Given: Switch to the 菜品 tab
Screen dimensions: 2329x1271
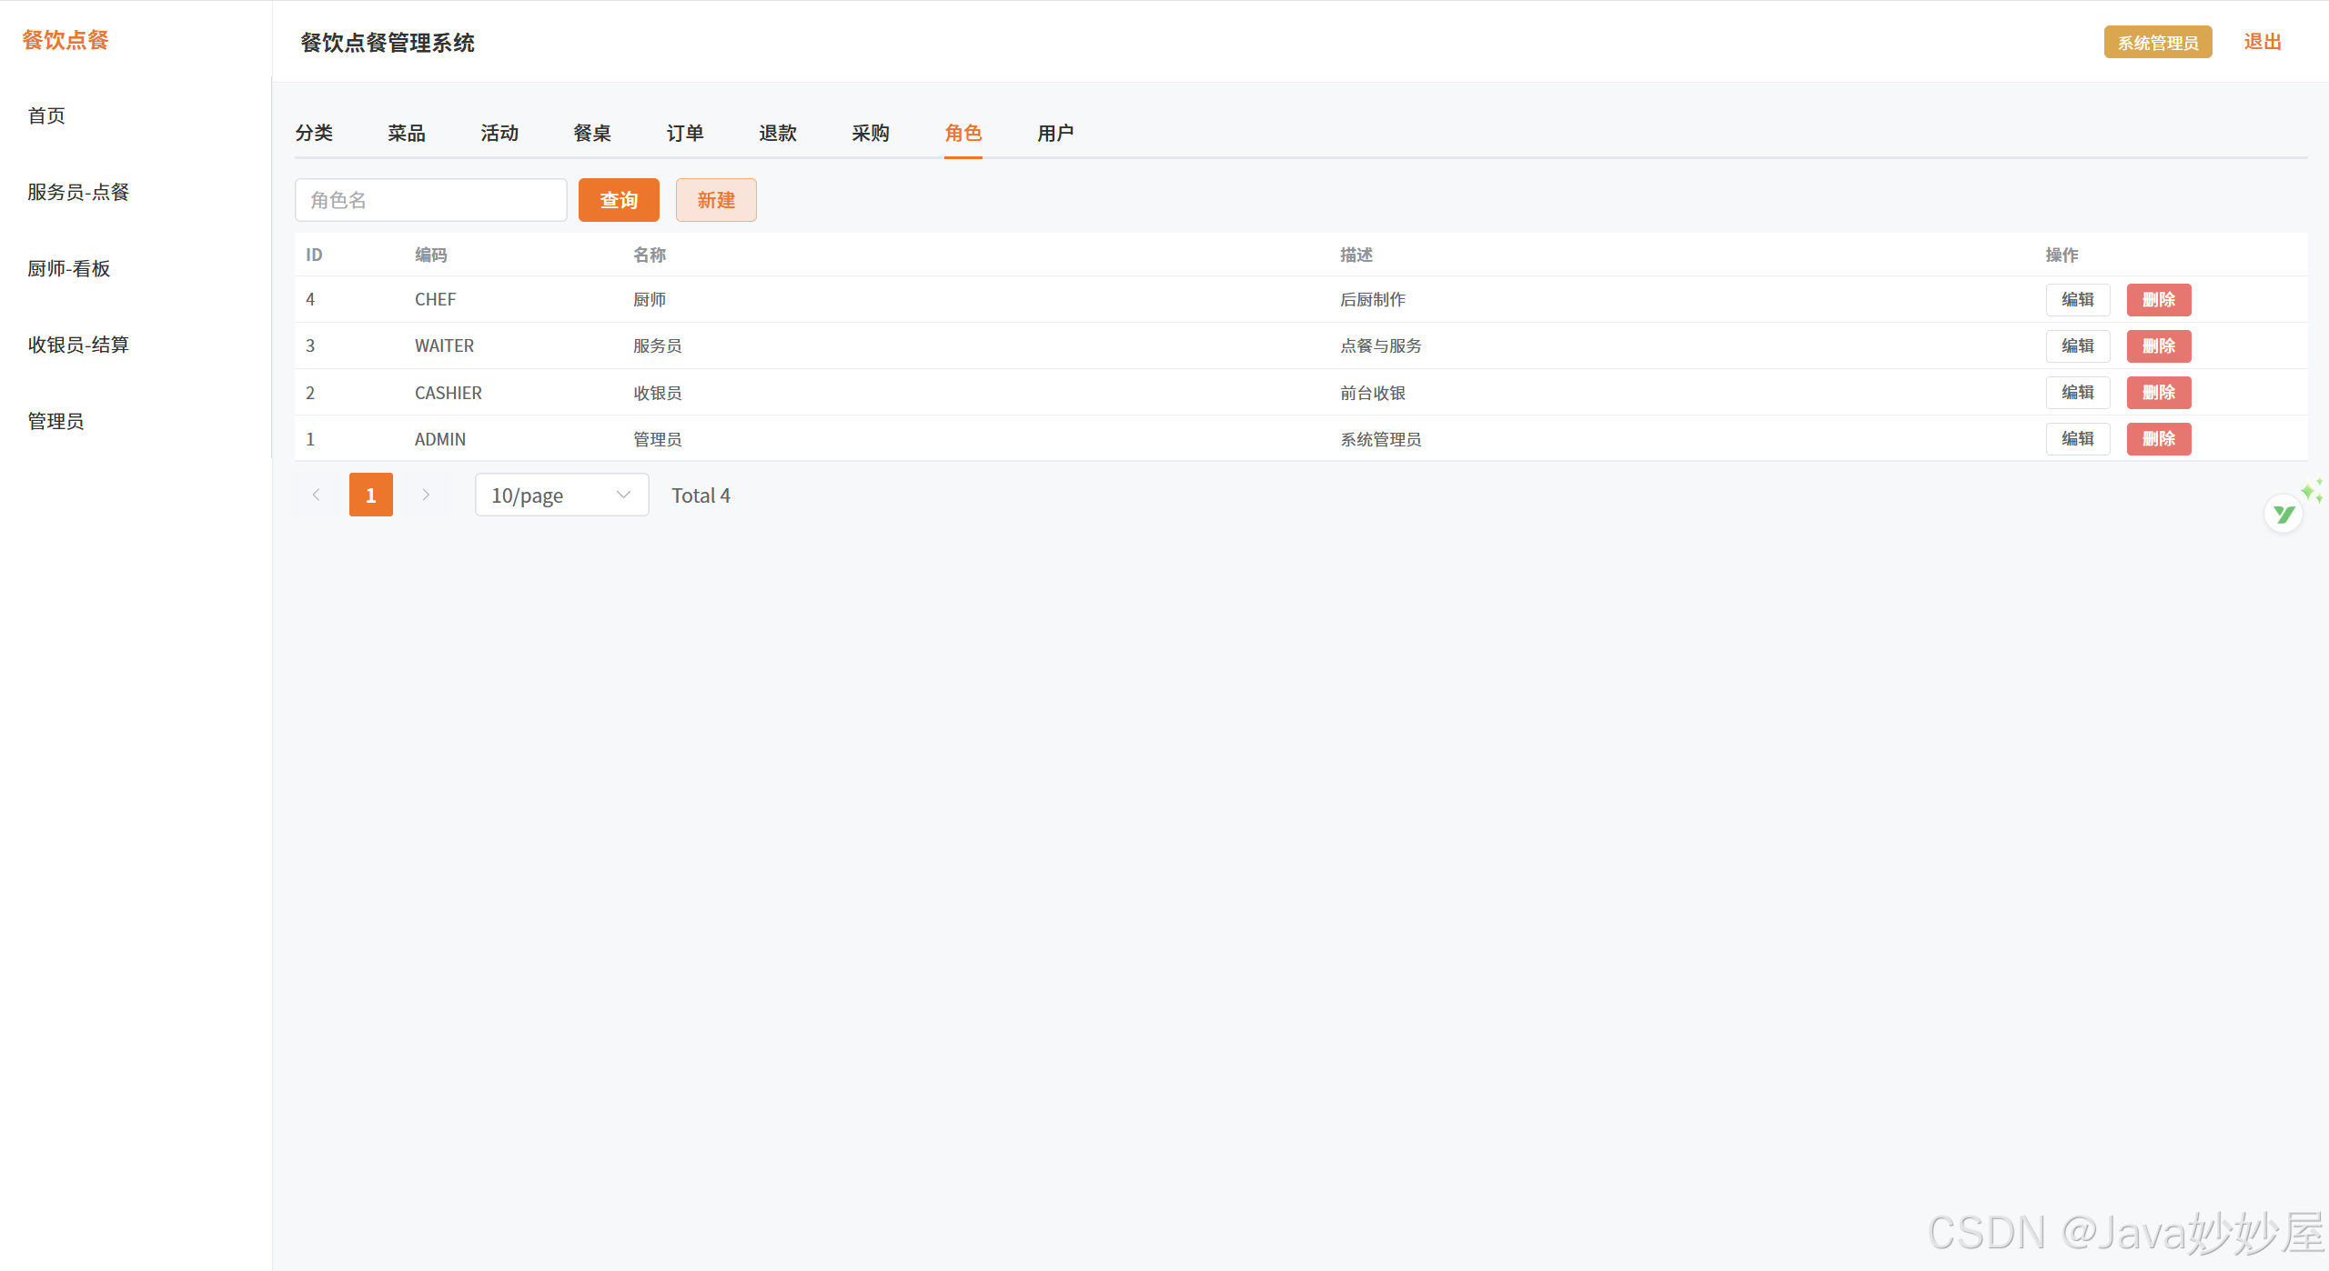Looking at the screenshot, I should (407, 133).
